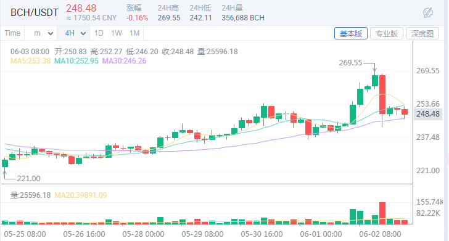Screen dimensions: 449x241
Task: Click the 269.55 high marker on chart
Action: pyautogui.click(x=350, y=62)
